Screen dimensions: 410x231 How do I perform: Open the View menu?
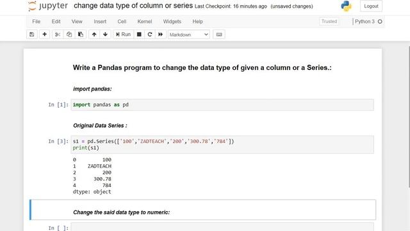click(x=77, y=21)
